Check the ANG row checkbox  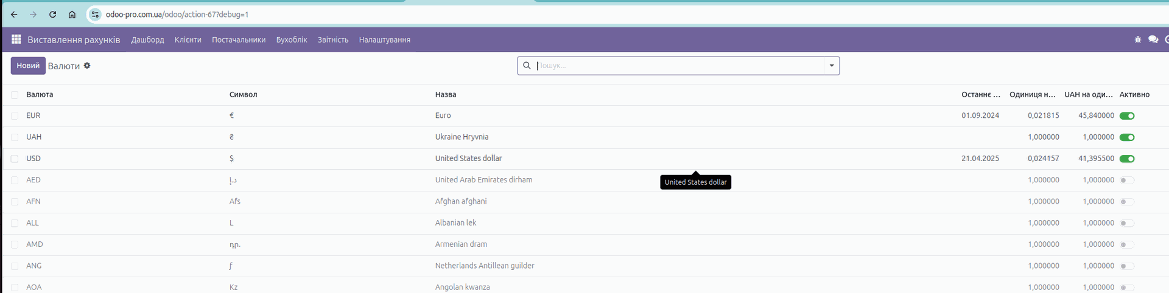[15, 266]
